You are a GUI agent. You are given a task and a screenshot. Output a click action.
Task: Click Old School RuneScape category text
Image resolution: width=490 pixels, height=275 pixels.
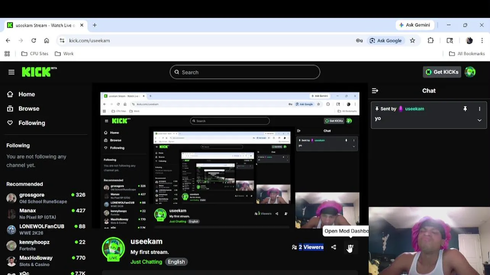point(43,202)
